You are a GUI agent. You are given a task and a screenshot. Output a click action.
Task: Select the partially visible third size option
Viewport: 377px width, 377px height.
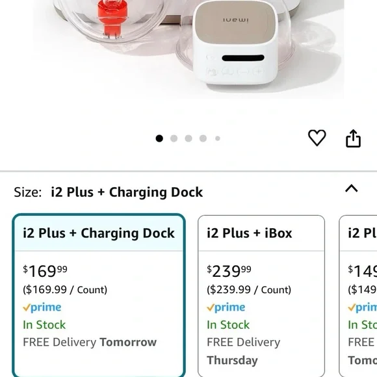[x=358, y=296]
